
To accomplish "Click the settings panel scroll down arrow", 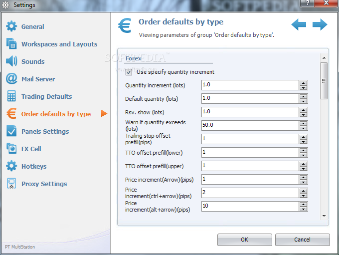I will click(324, 216).
